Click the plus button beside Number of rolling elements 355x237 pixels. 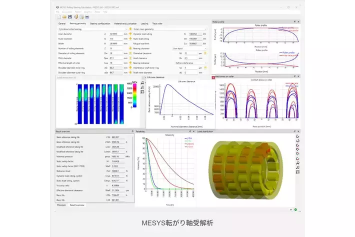130,48
